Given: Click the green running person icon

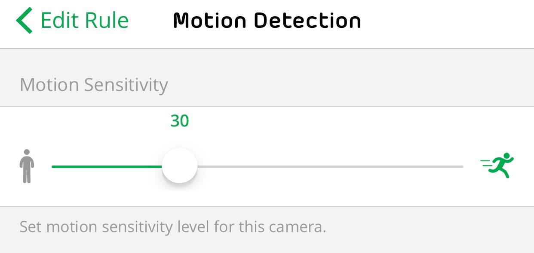Looking at the screenshot, I should coord(498,165).
